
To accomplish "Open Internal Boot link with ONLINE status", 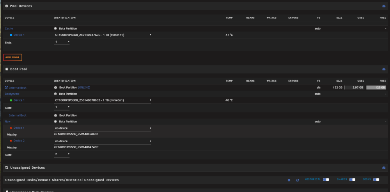I will point(18,88).
